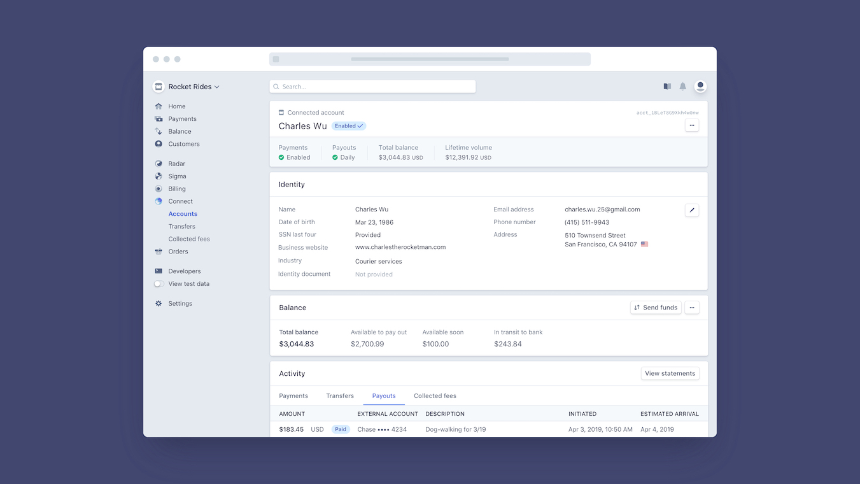Open View statements
Viewport: 860px width, 484px height.
[670, 373]
